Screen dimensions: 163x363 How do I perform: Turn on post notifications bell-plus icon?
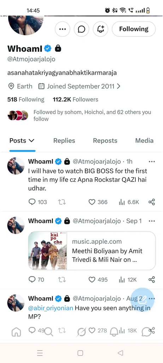click(100, 29)
